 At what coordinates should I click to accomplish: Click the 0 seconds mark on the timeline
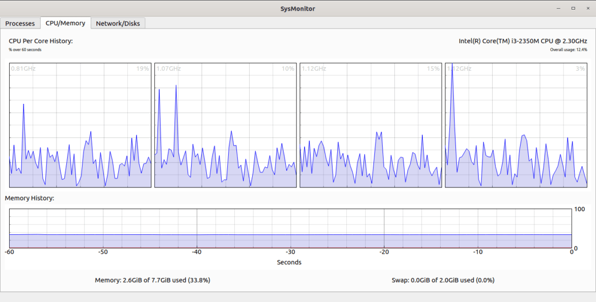[x=572, y=252]
